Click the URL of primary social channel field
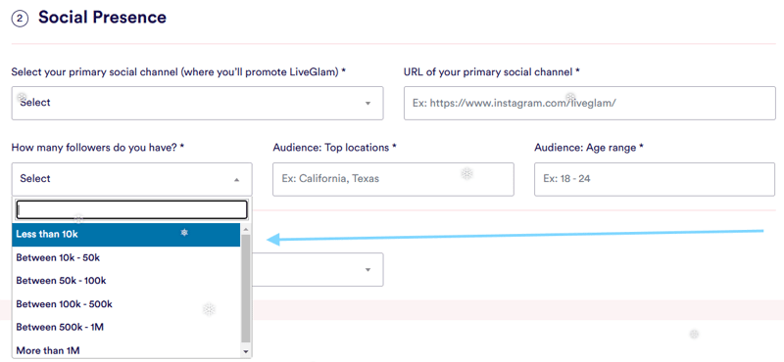Screen dimensions: 784x362 (x=590, y=104)
